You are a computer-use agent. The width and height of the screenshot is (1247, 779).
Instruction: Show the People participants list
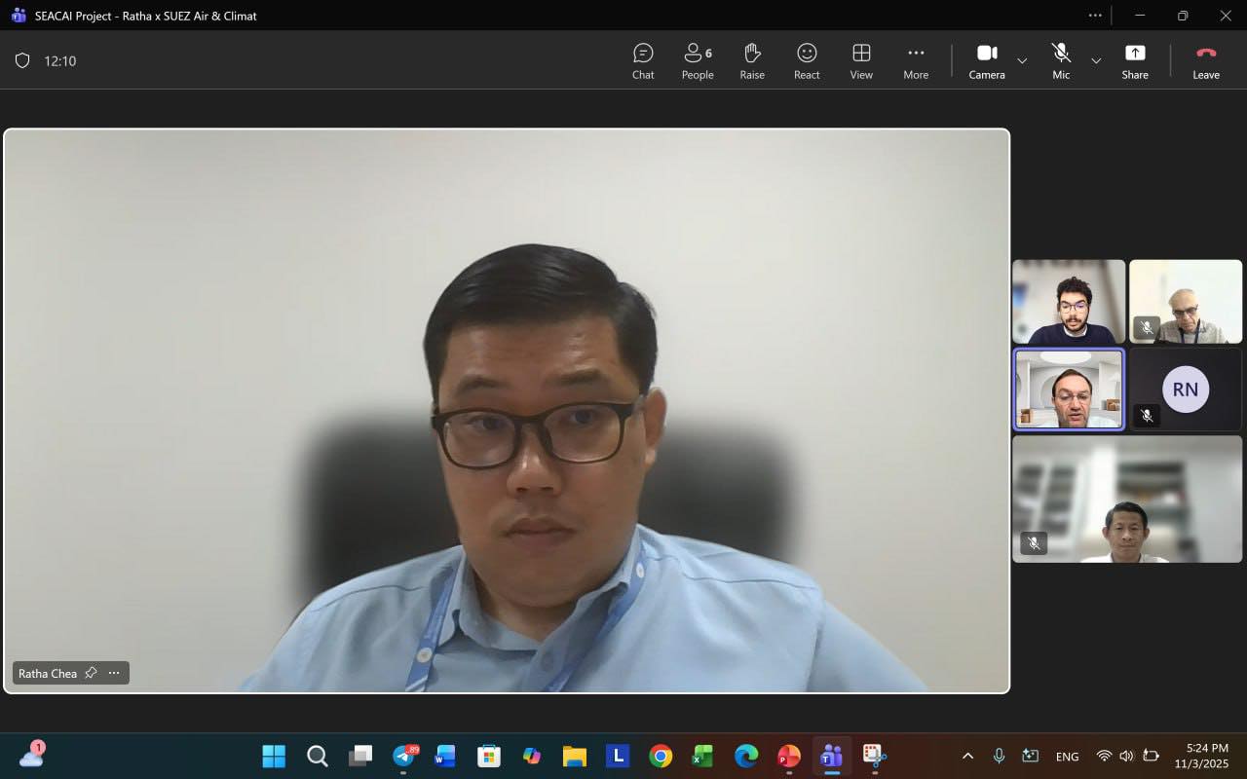pyautogui.click(x=698, y=60)
